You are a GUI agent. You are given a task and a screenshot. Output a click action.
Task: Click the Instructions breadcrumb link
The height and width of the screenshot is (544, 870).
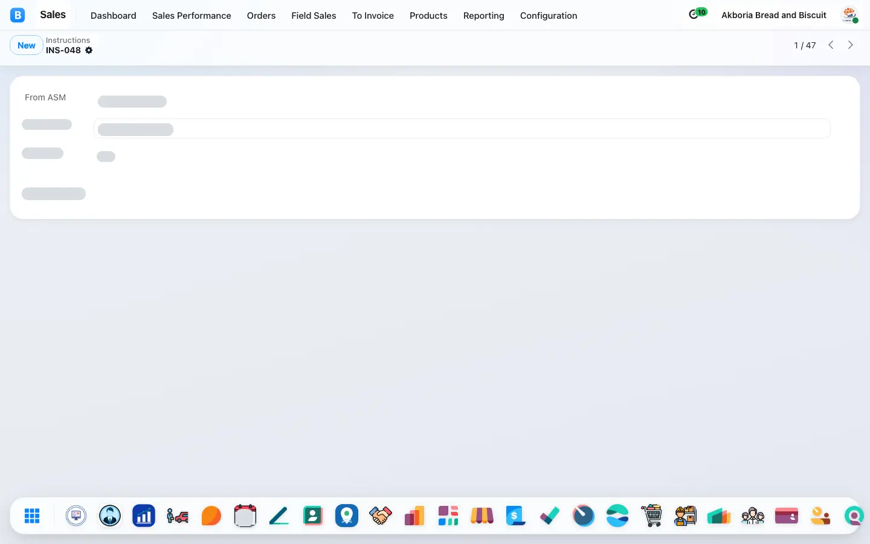coord(68,40)
